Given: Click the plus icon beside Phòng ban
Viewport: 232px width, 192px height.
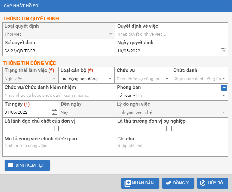Looking at the screenshot, I should [224, 88].
